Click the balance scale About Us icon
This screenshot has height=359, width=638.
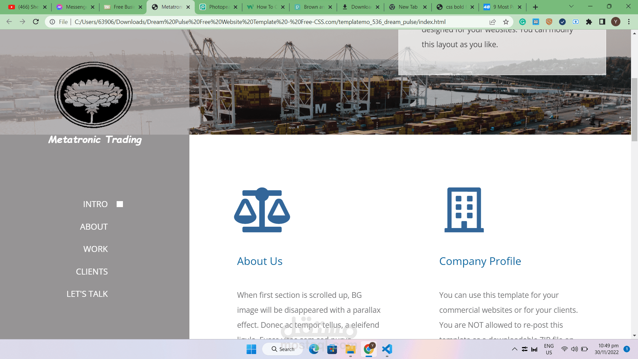tap(262, 210)
